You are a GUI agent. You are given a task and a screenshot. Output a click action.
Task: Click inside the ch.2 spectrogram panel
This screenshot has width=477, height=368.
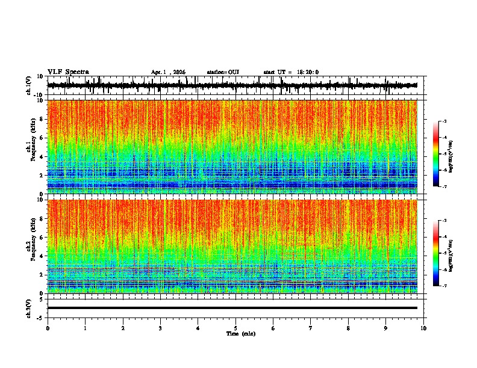point(232,247)
